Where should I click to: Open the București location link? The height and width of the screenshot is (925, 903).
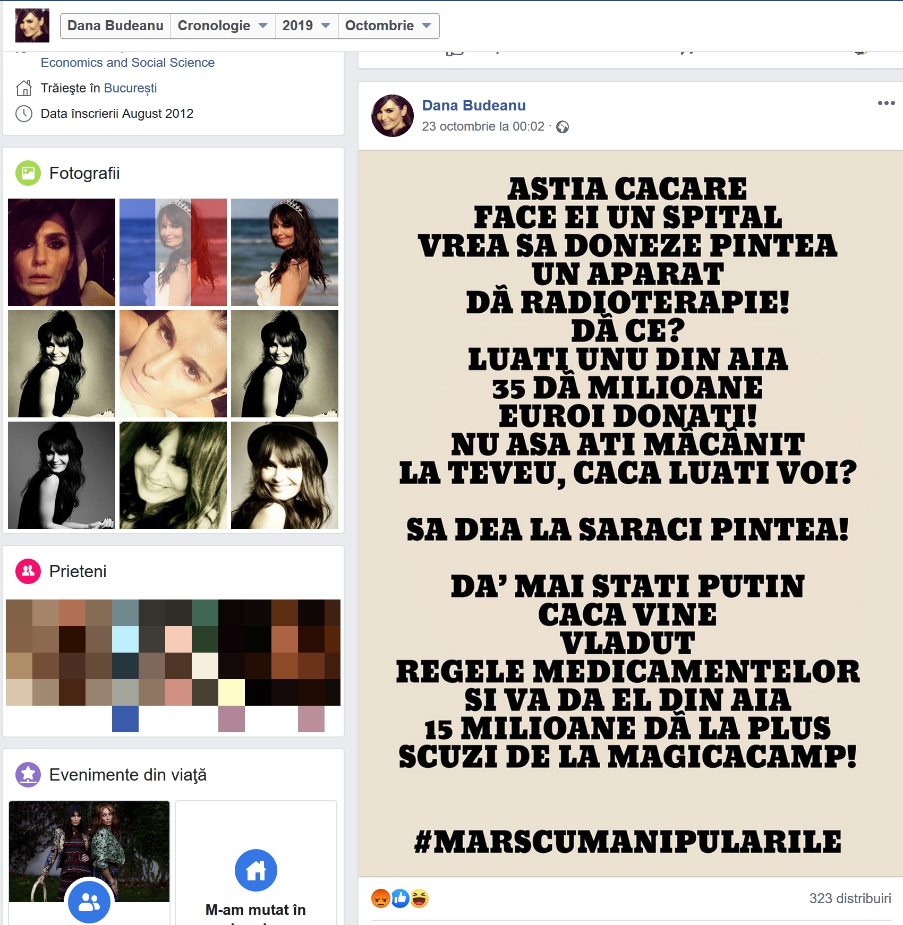[x=130, y=88]
